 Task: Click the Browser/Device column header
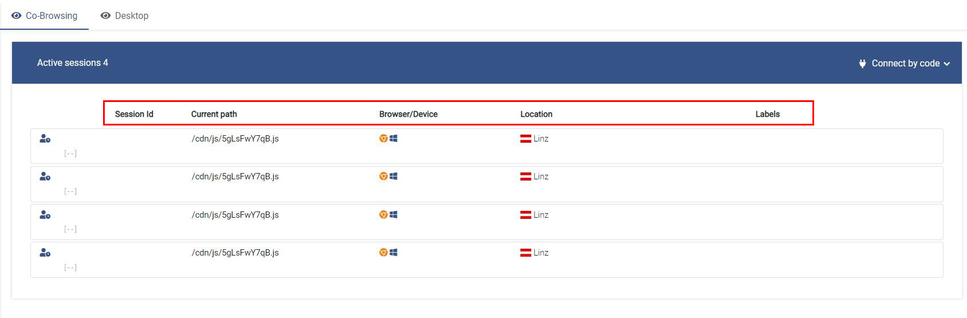(x=408, y=114)
